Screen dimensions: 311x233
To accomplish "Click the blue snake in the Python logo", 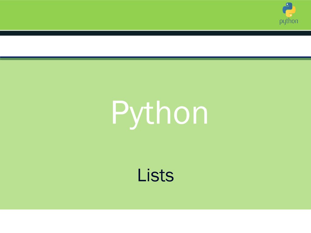I will [287, 7].
